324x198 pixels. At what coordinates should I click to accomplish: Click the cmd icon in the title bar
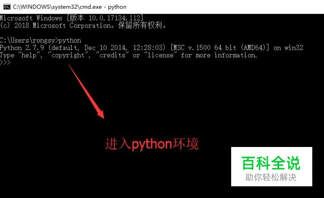(7, 7)
